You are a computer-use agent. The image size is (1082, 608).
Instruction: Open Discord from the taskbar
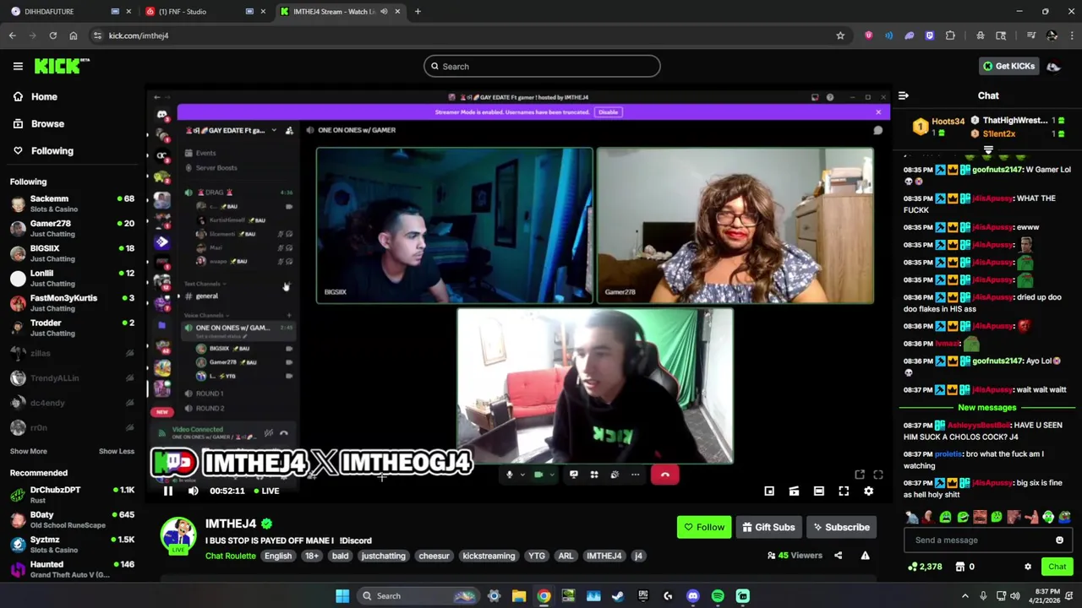692,596
